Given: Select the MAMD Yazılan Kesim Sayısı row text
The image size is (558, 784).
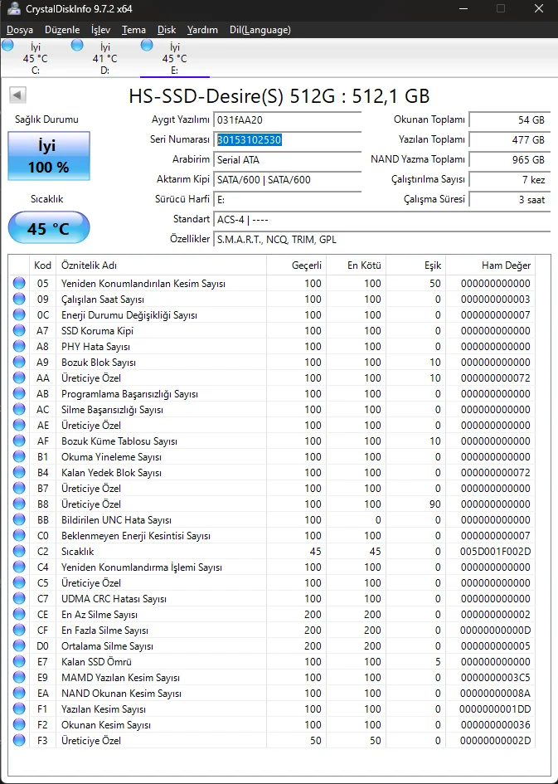Looking at the screenshot, I should coord(120,678).
